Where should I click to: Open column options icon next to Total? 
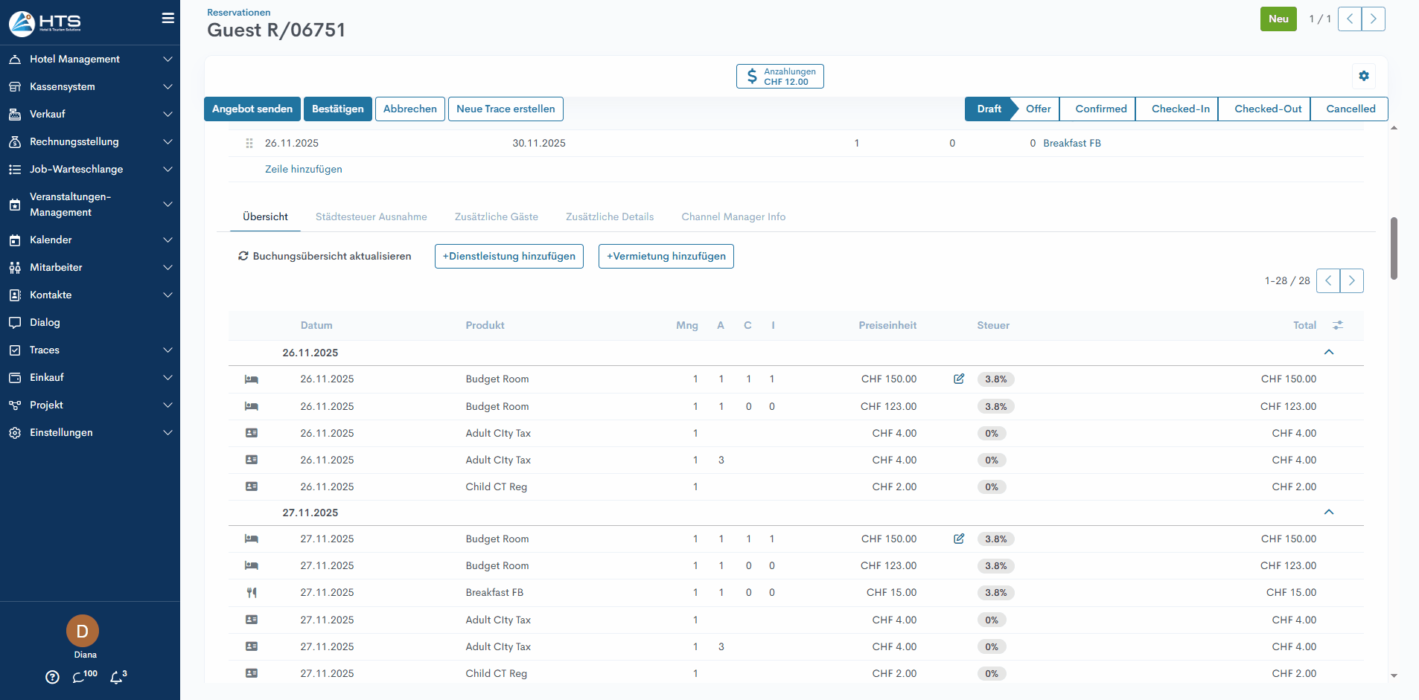1338,325
